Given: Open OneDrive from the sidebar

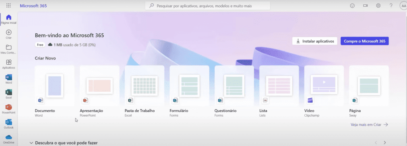Looking at the screenshot, I should [x=9, y=139].
